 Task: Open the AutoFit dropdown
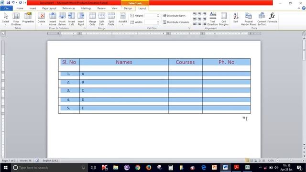122,19
